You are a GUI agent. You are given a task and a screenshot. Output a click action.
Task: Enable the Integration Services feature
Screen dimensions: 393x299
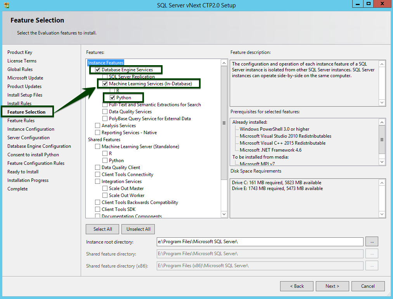pos(97,181)
